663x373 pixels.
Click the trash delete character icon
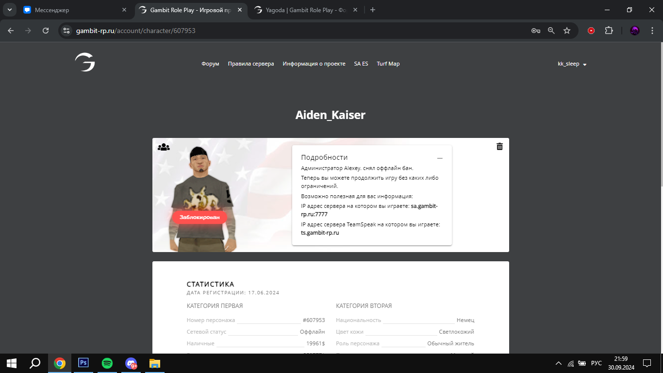pos(499,146)
